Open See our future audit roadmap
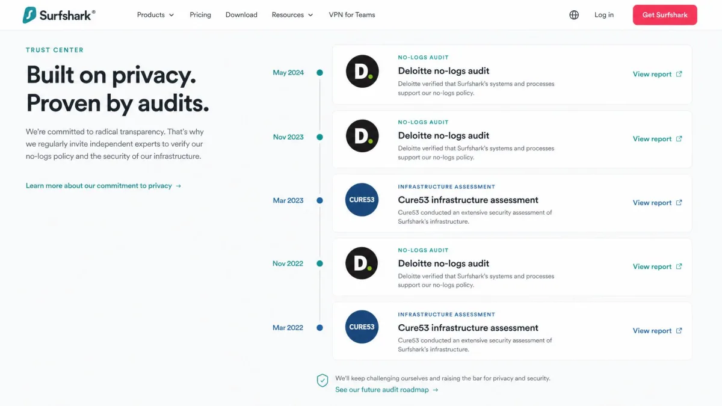 387,390
